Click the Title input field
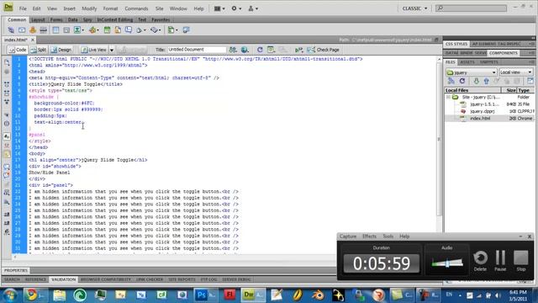 (x=197, y=50)
